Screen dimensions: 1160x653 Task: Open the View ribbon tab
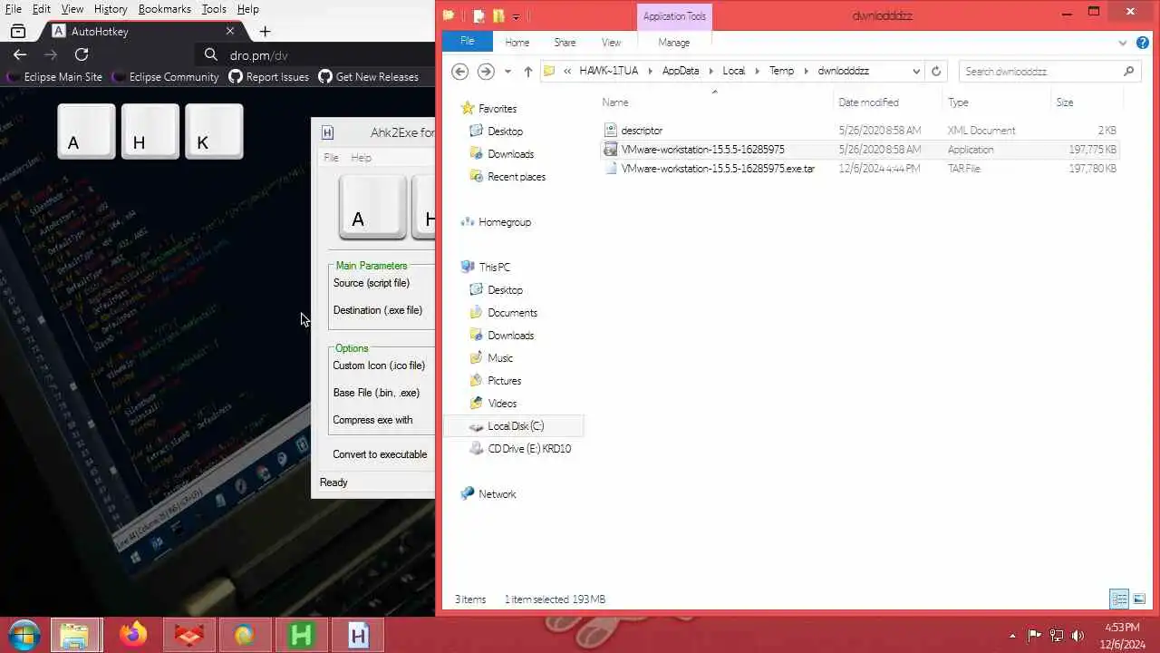point(611,43)
